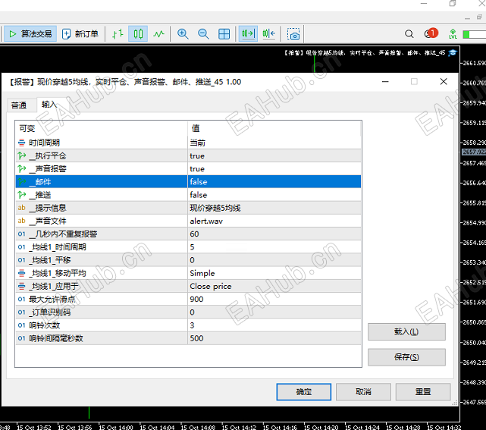Click the 2657.92 current price label
486x430 pixels.
(474, 152)
